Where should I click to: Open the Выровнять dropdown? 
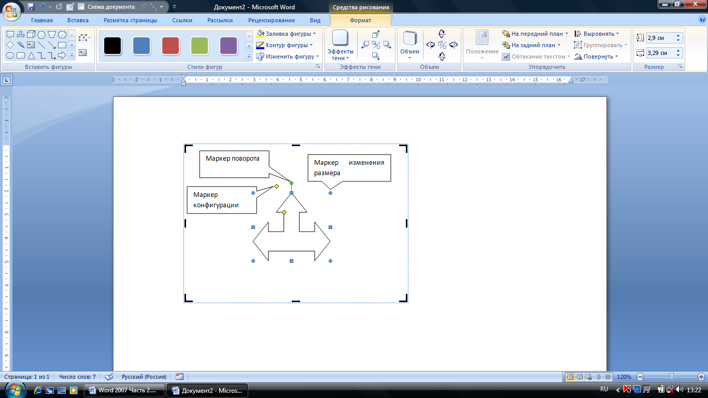[x=597, y=34]
